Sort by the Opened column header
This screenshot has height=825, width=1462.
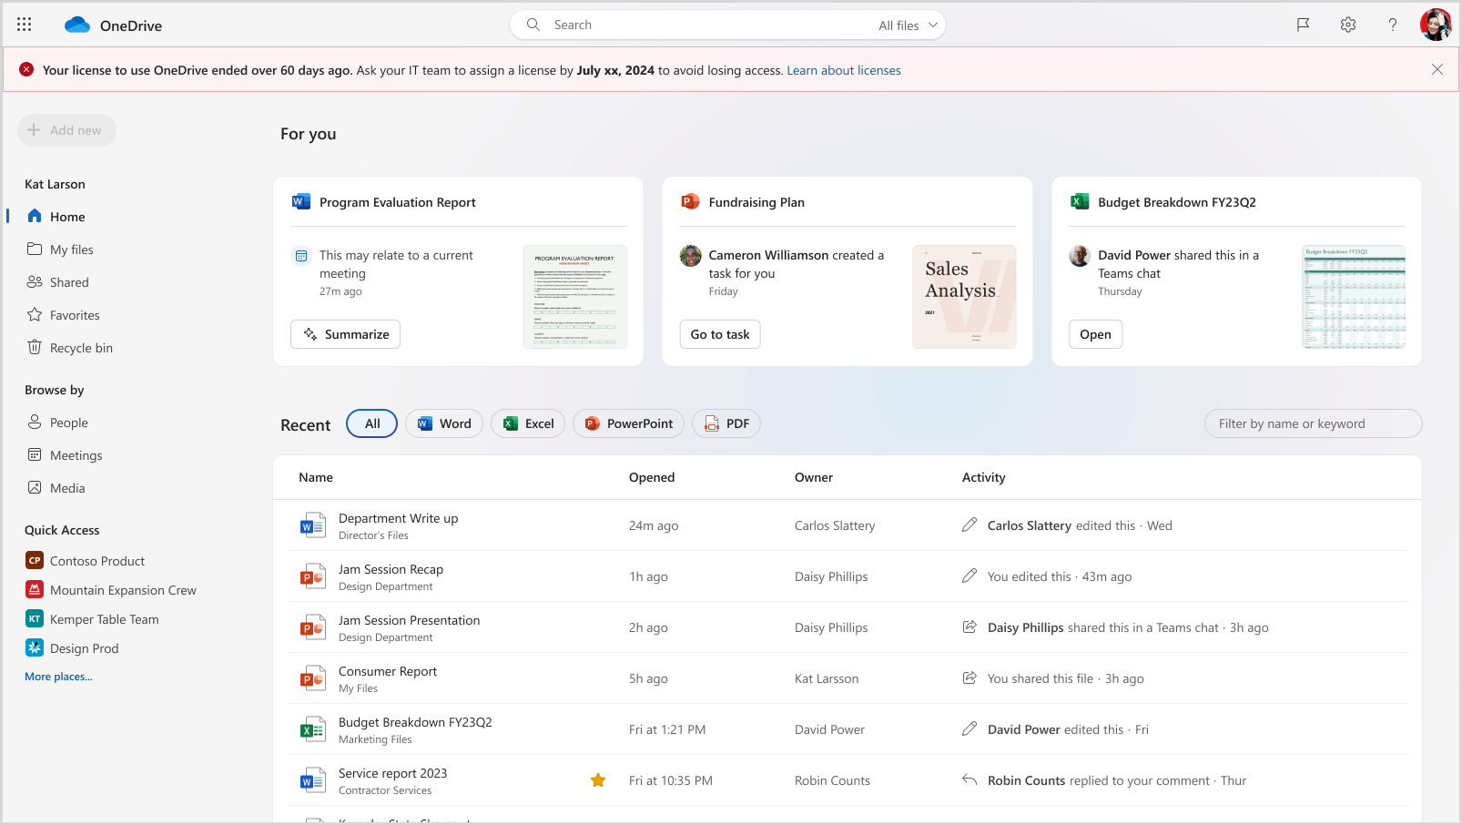[652, 477]
